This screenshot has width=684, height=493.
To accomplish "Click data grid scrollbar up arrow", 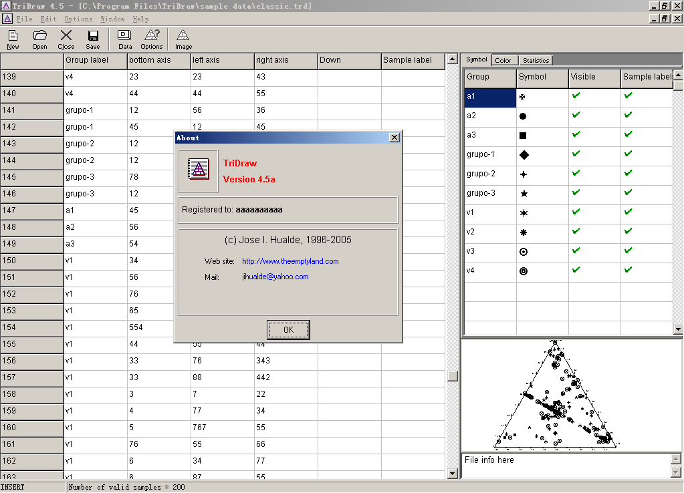I will pos(453,58).
